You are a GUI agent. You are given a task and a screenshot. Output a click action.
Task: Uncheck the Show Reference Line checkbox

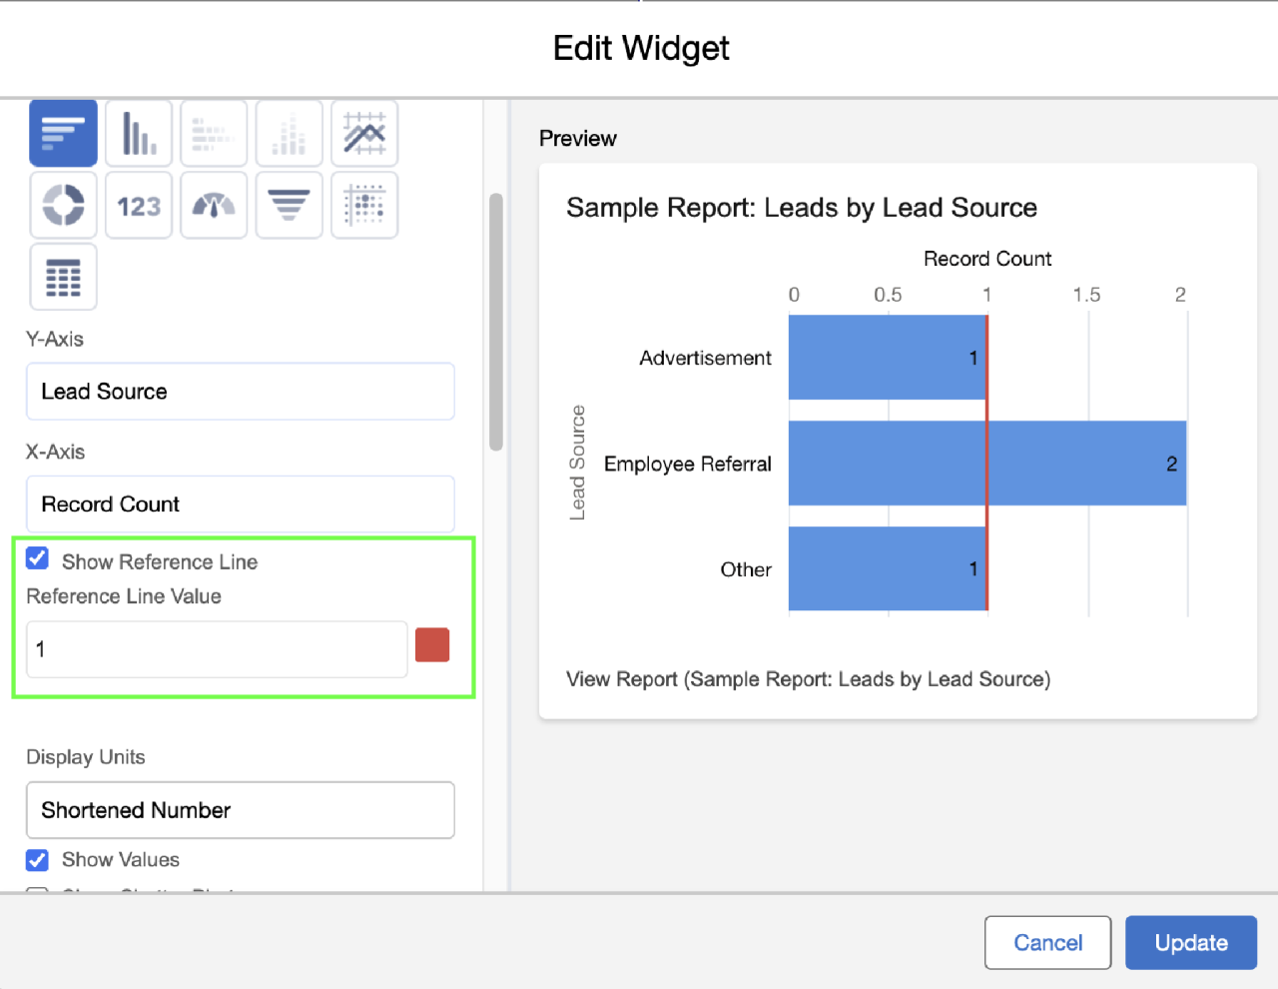click(37, 559)
